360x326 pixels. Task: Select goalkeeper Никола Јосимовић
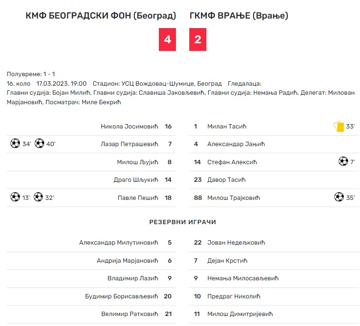coord(129,127)
